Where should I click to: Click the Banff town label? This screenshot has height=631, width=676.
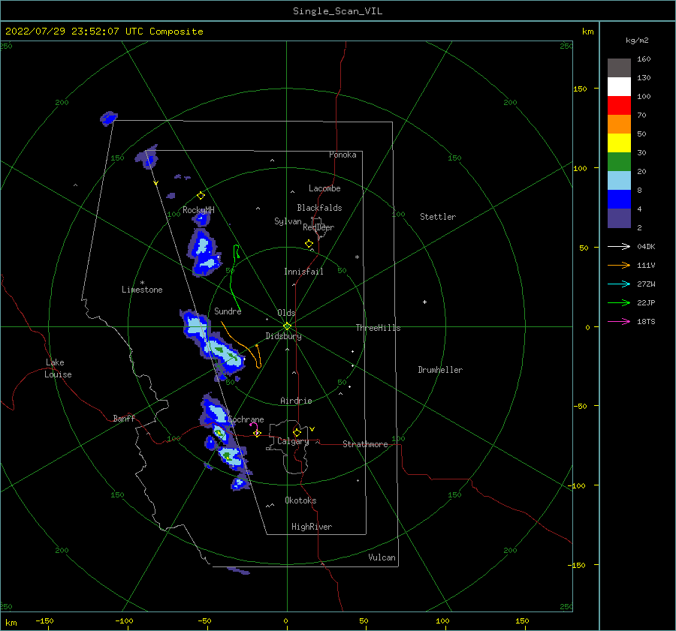(124, 418)
